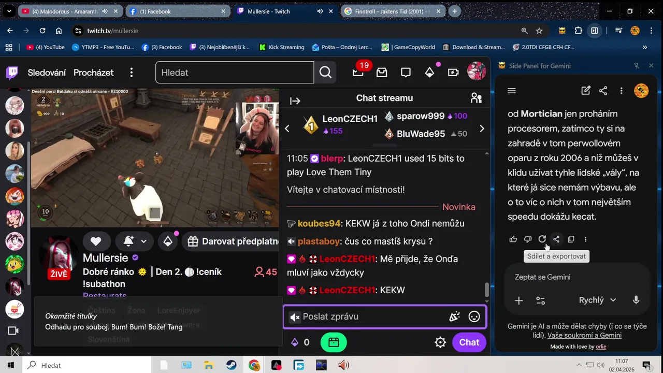The width and height of the screenshot is (663, 373).
Task: Open Gemini tools sliders icon
Action: pos(540,300)
